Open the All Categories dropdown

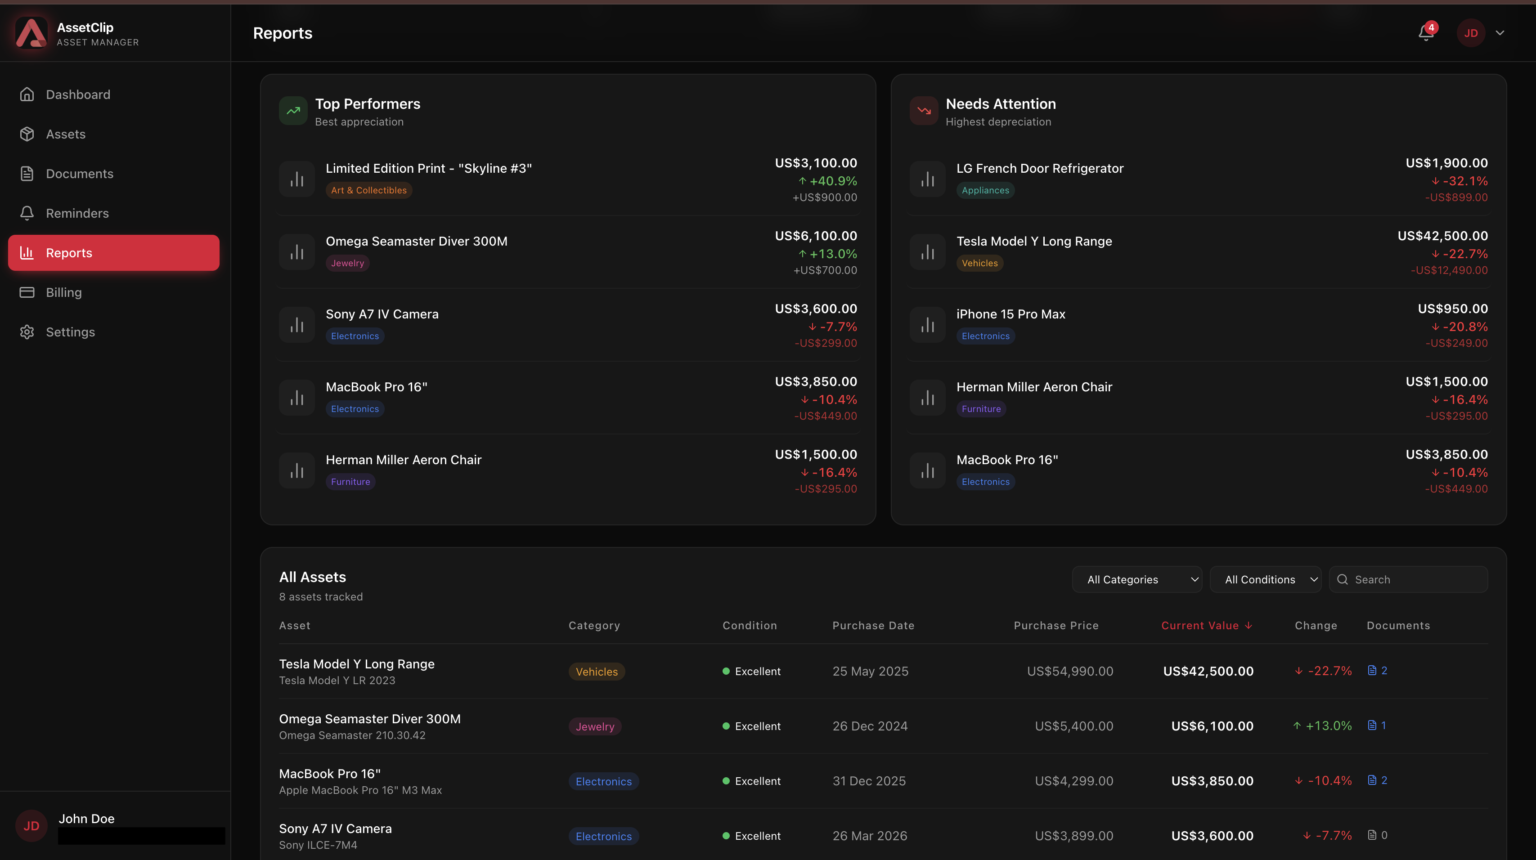point(1137,579)
